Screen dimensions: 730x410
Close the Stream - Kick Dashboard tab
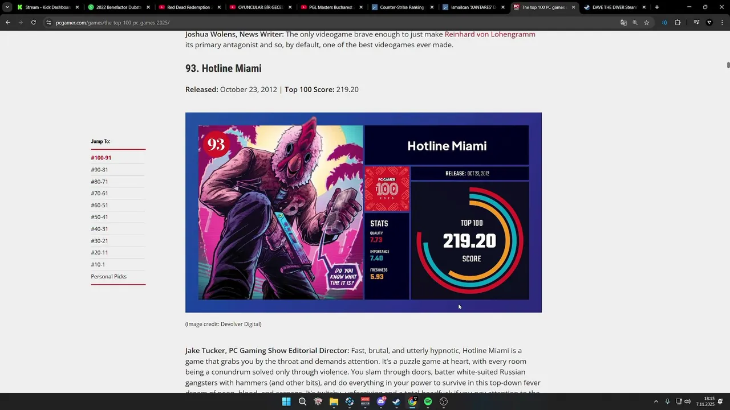tap(78, 7)
